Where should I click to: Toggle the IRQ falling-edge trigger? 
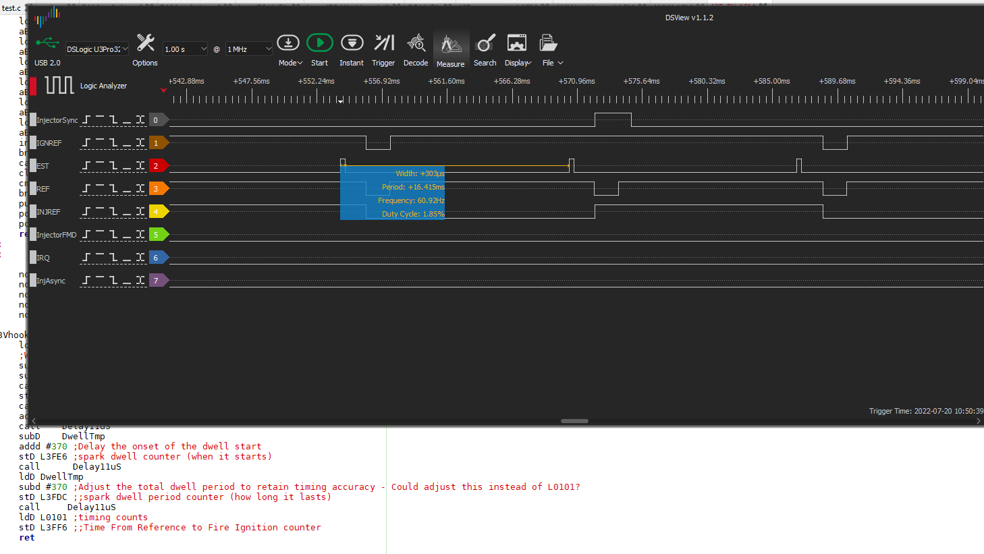113,257
